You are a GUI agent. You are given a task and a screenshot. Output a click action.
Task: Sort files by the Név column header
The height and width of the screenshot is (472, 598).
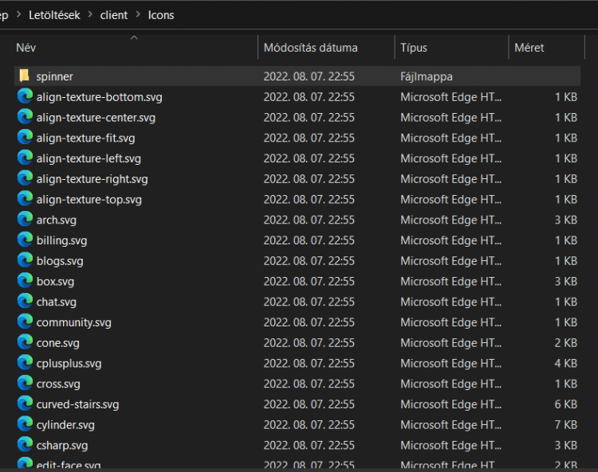point(26,48)
